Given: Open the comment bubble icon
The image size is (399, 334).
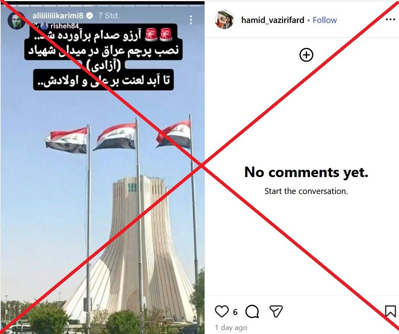Looking at the screenshot, I should pos(252,311).
